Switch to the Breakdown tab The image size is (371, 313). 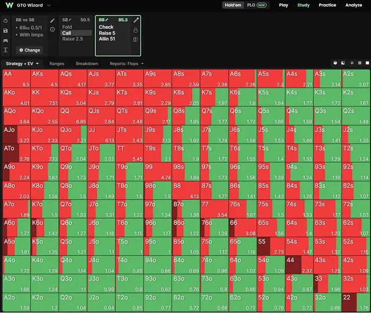coord(87,64)
